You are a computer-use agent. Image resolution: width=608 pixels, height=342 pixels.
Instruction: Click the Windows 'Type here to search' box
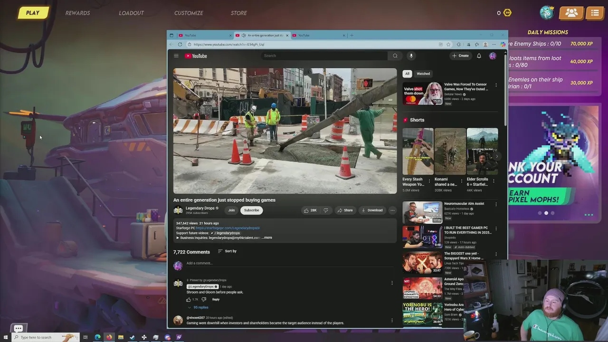[45, 337]
